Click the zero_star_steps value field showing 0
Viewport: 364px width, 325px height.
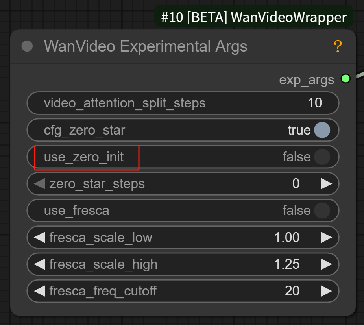[295, 184]
